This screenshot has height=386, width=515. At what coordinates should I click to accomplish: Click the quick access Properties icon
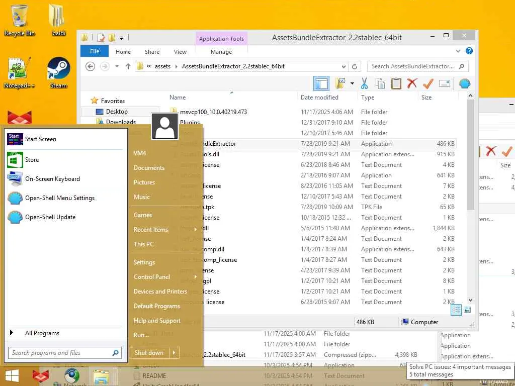coord(101,38)
